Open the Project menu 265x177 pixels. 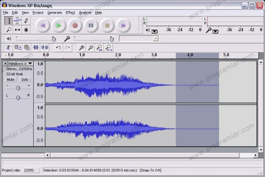pyautogui.click(x=38, y=13)
